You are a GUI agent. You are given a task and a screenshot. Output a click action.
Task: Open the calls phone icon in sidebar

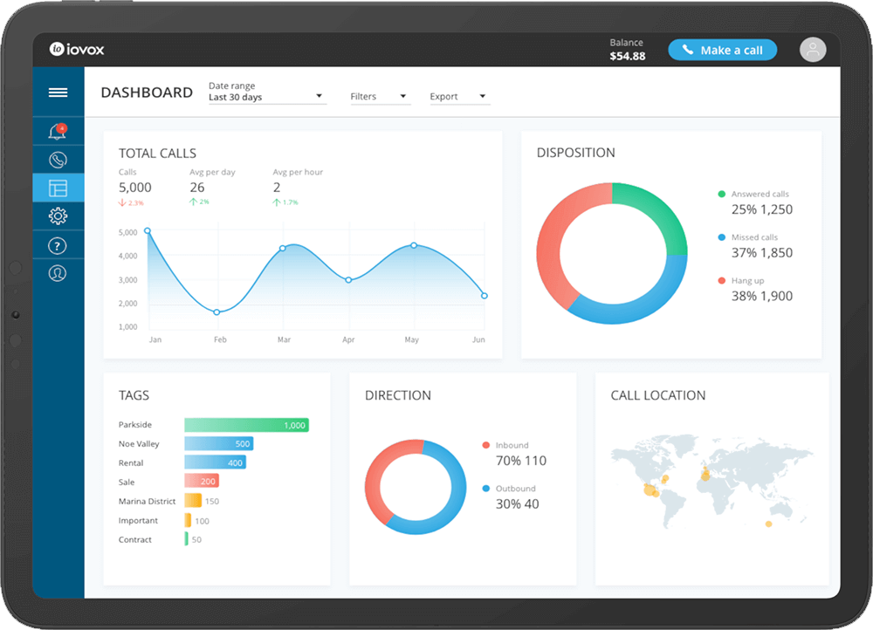click(x=58, y=160)
